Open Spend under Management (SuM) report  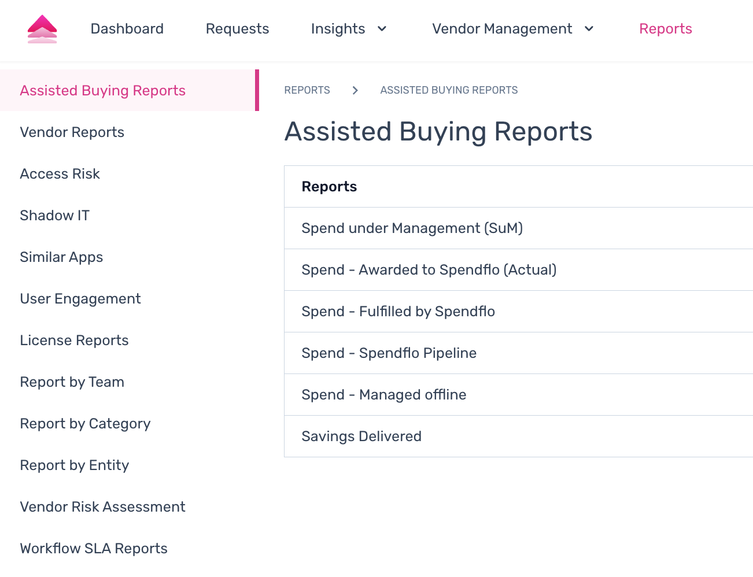(x=519, y=228)
